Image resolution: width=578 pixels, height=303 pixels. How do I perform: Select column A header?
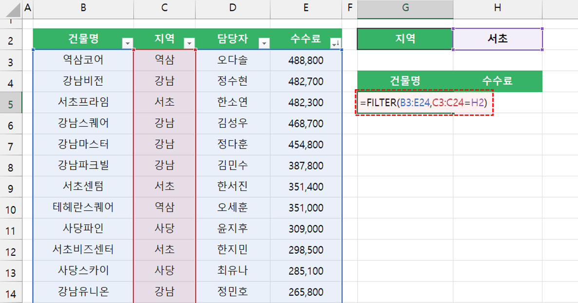pyautogui.click(x=28, y=7)
